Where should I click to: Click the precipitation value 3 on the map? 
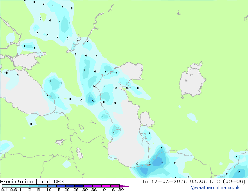click(93, 101)
